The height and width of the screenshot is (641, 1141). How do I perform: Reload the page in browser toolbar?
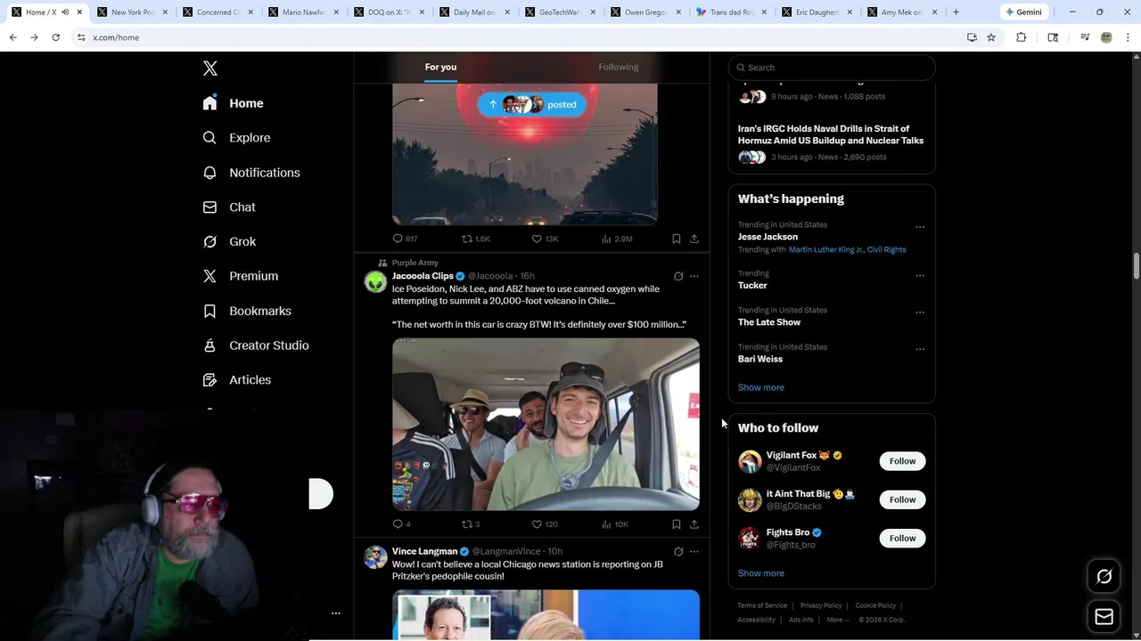(55, 37)
